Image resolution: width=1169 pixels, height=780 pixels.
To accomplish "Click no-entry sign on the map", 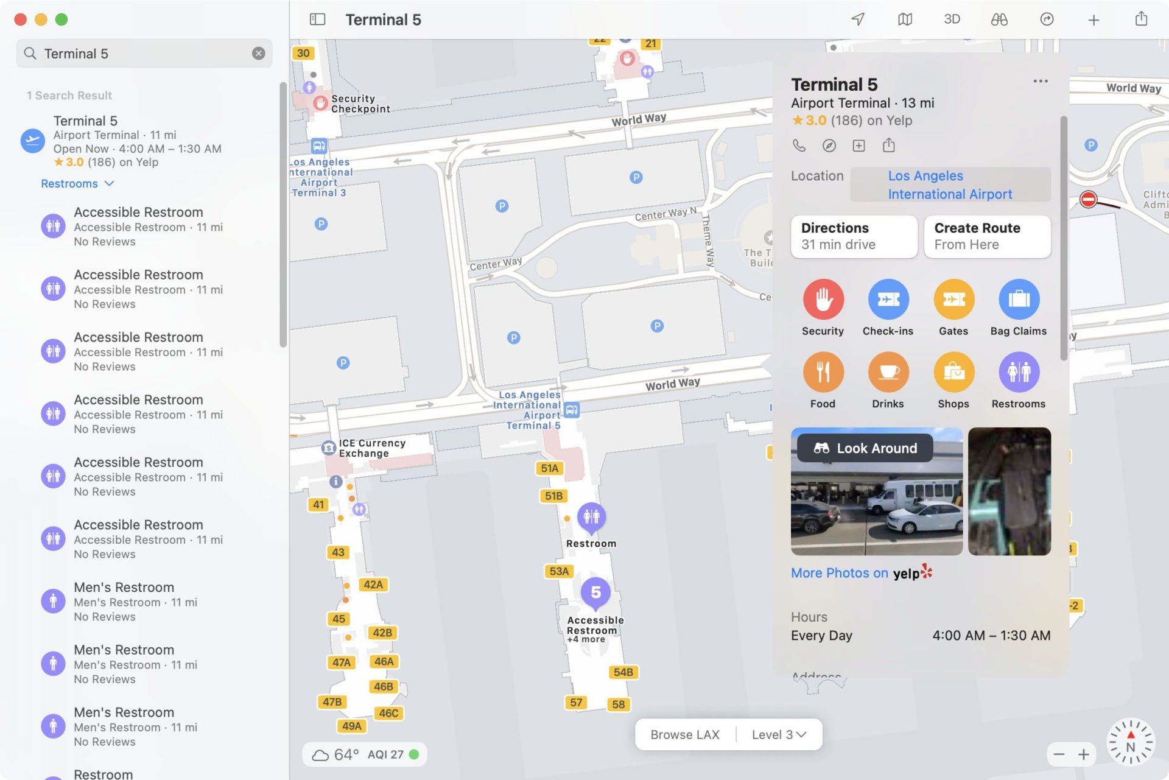I will (1089, 199).
